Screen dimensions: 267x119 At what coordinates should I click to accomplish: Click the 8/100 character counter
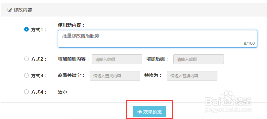tap(249, 43)
